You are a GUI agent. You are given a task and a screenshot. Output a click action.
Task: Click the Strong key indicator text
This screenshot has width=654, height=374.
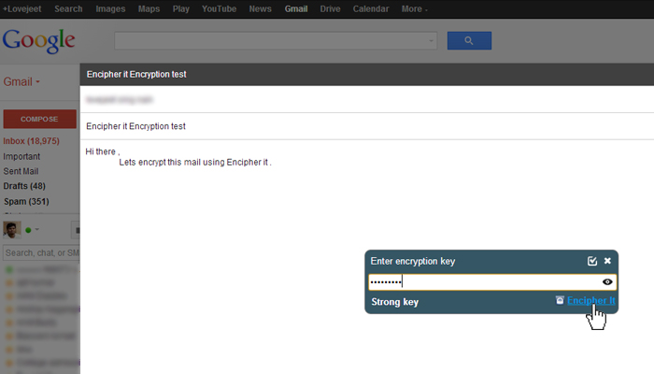[395, 302]
